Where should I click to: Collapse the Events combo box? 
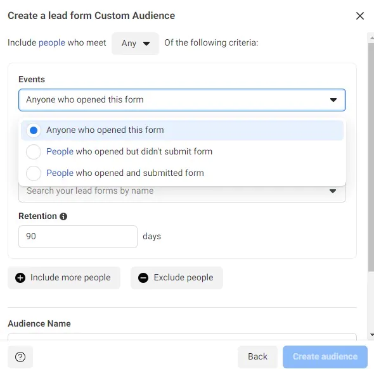click(182, 100)
